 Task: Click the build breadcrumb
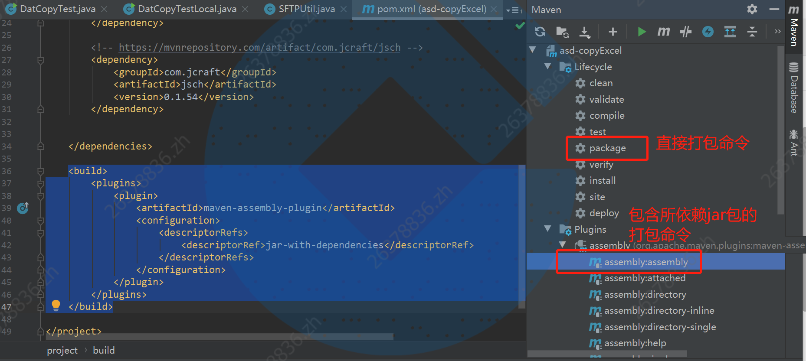pyautogui.click(x=104, y=350)
